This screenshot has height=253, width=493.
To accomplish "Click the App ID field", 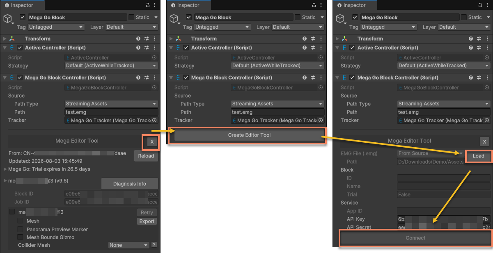I will (x=444, y=211).
